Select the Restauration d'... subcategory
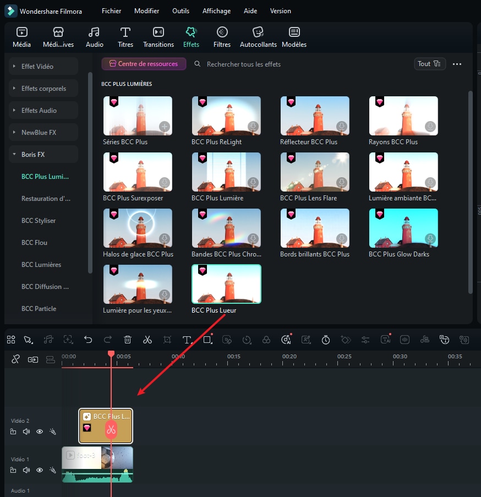This screenshot has width=481, height=497. [46, 199]
